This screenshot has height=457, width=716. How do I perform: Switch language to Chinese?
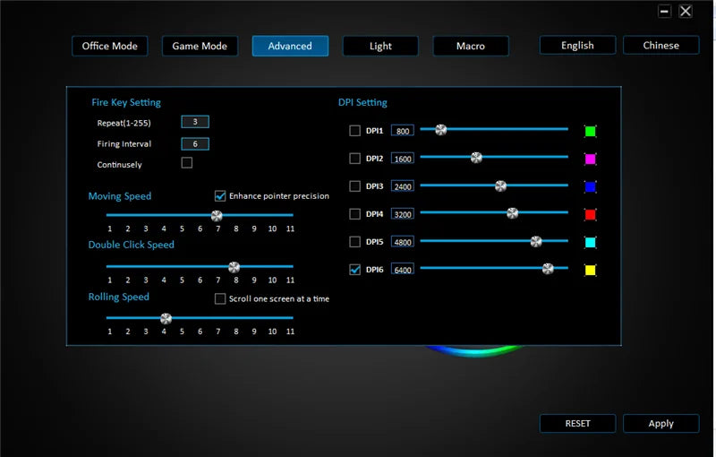[661, 45]
